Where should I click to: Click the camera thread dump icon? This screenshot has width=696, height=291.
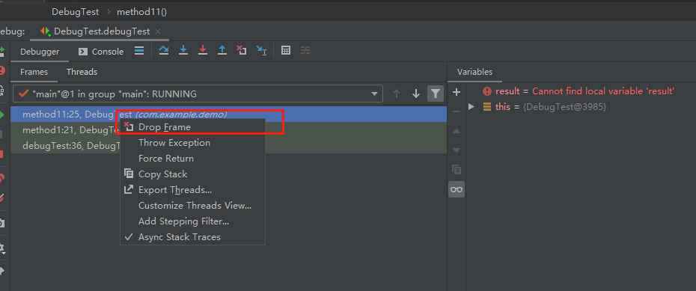click(x=1, y=223)
